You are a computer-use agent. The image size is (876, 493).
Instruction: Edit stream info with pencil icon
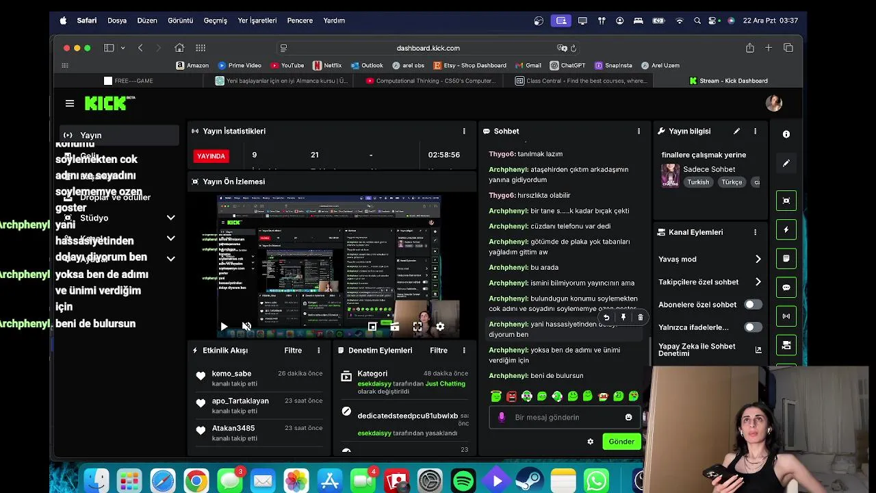736,131
